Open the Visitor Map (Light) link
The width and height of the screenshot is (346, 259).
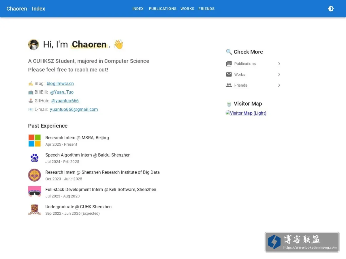point(246,113)
